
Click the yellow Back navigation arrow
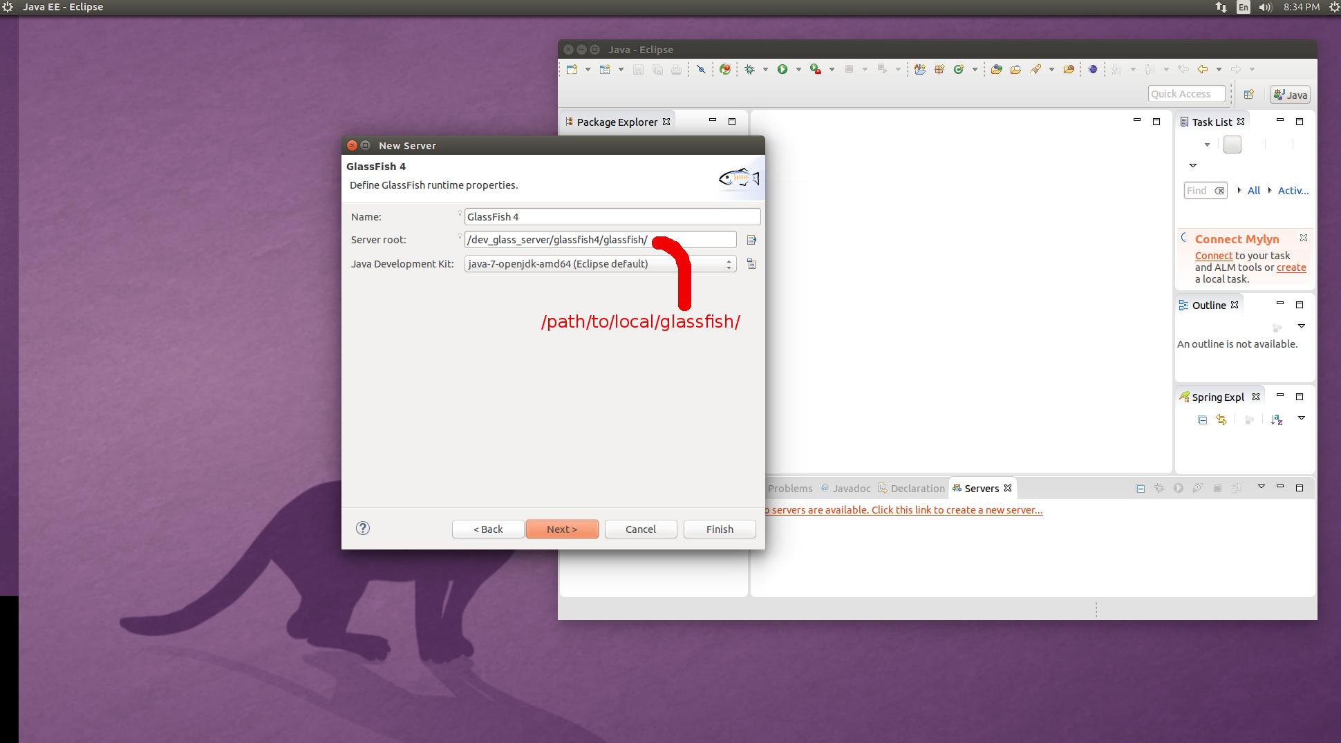click(1203, 69)
